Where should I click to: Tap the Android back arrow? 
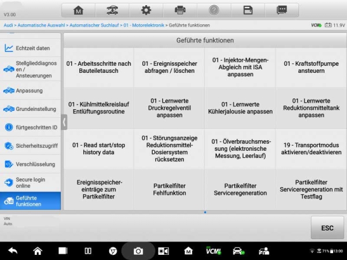[x=13, y=251]
